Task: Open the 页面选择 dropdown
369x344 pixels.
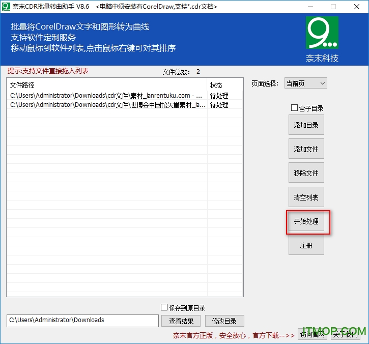Action: point(305,83)
